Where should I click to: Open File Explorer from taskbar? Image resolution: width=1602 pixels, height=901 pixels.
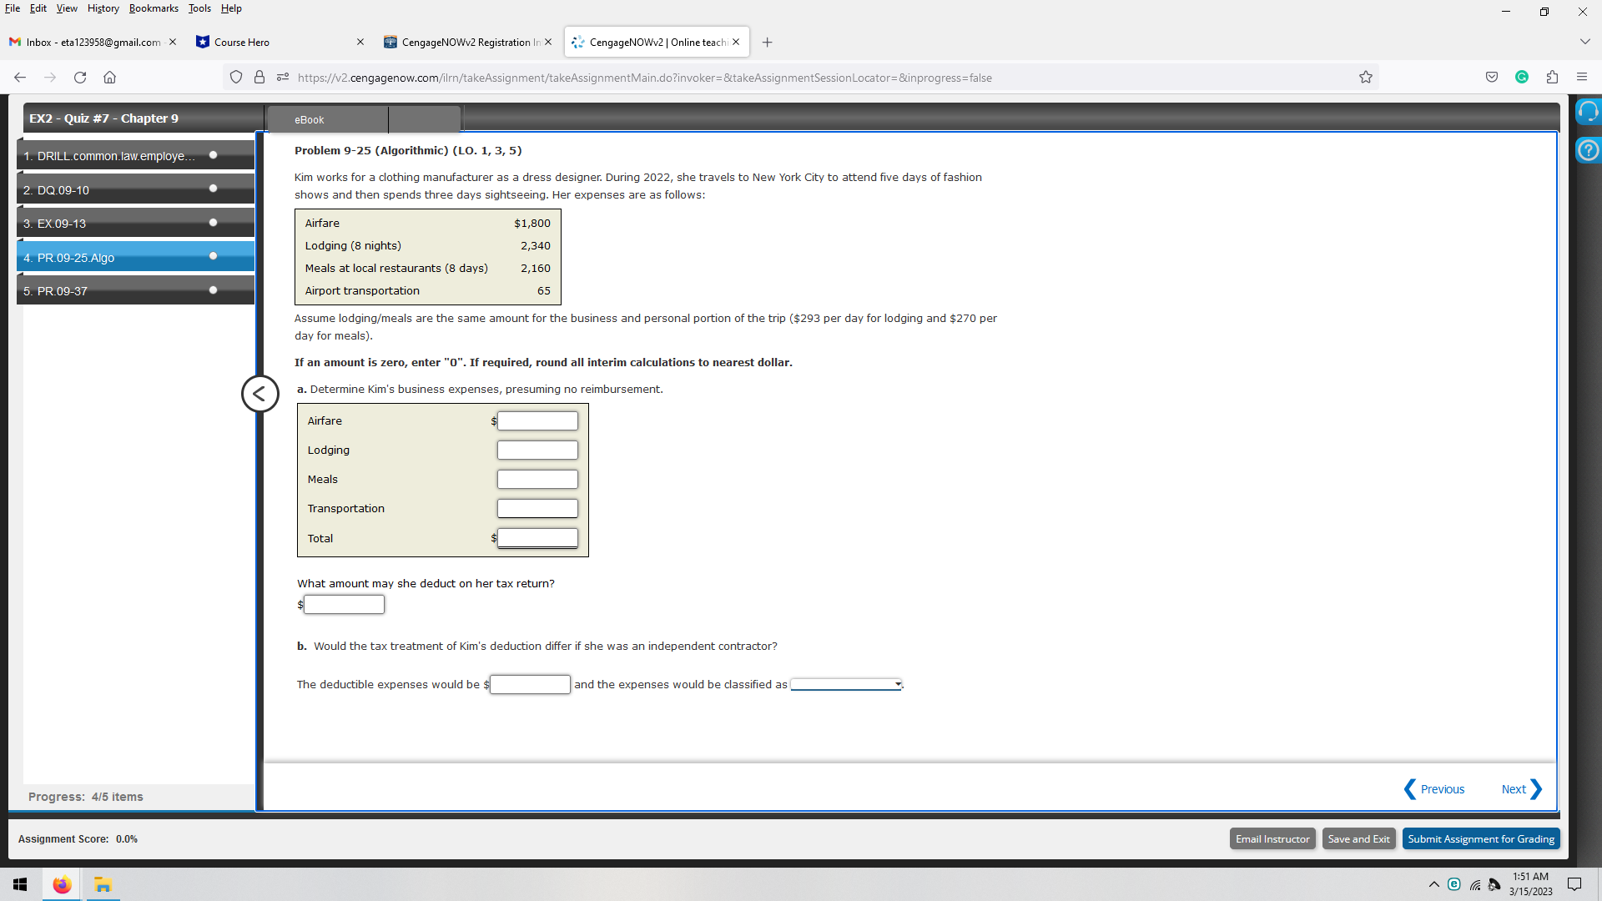click(103, 884)
